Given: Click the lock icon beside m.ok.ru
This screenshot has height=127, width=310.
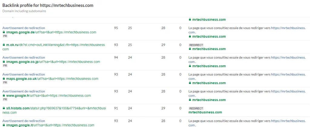Looking at the screenshot, I should tap(4, 45).
